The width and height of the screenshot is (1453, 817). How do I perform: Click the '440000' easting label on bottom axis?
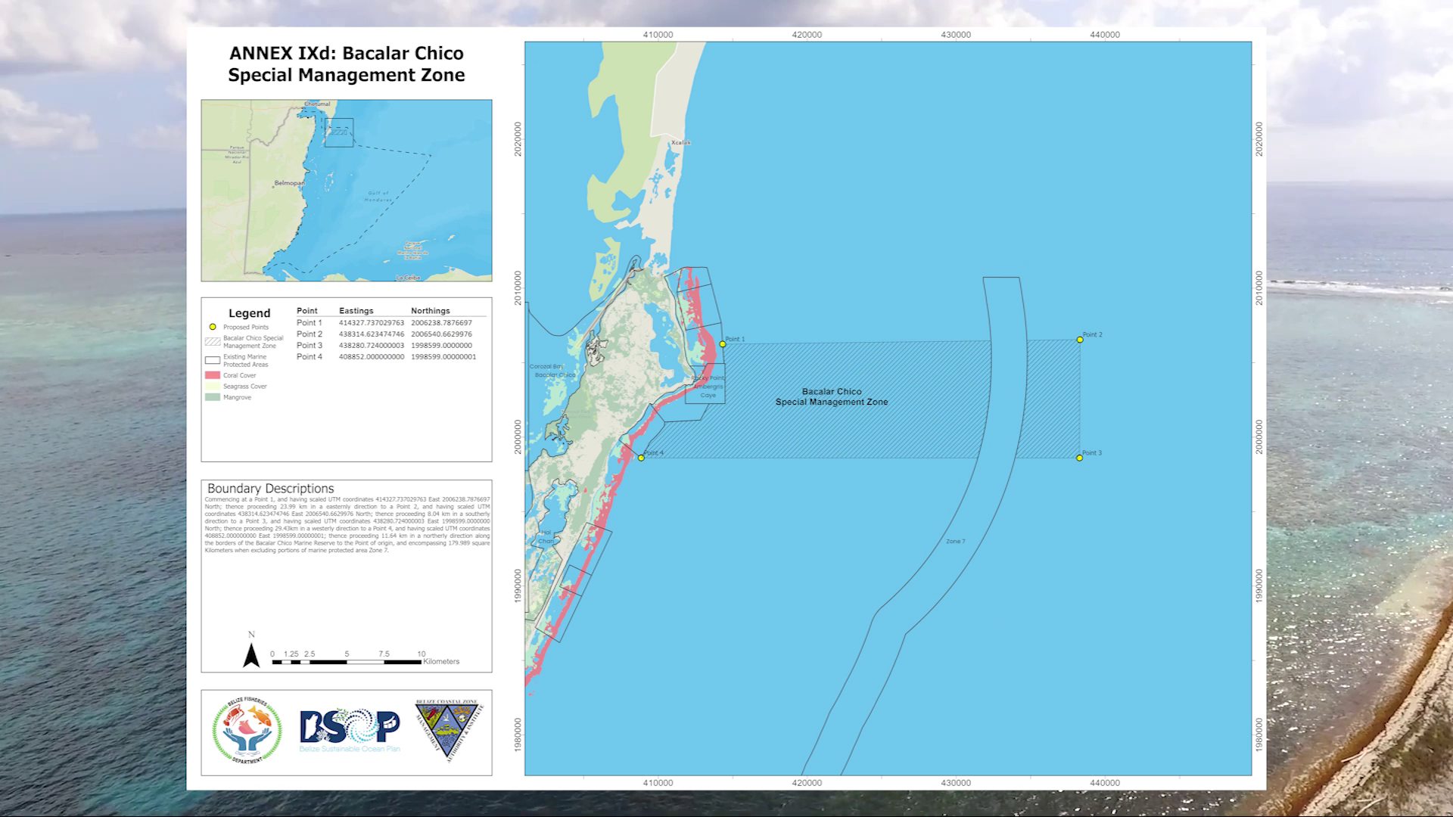click(1105, 783)
